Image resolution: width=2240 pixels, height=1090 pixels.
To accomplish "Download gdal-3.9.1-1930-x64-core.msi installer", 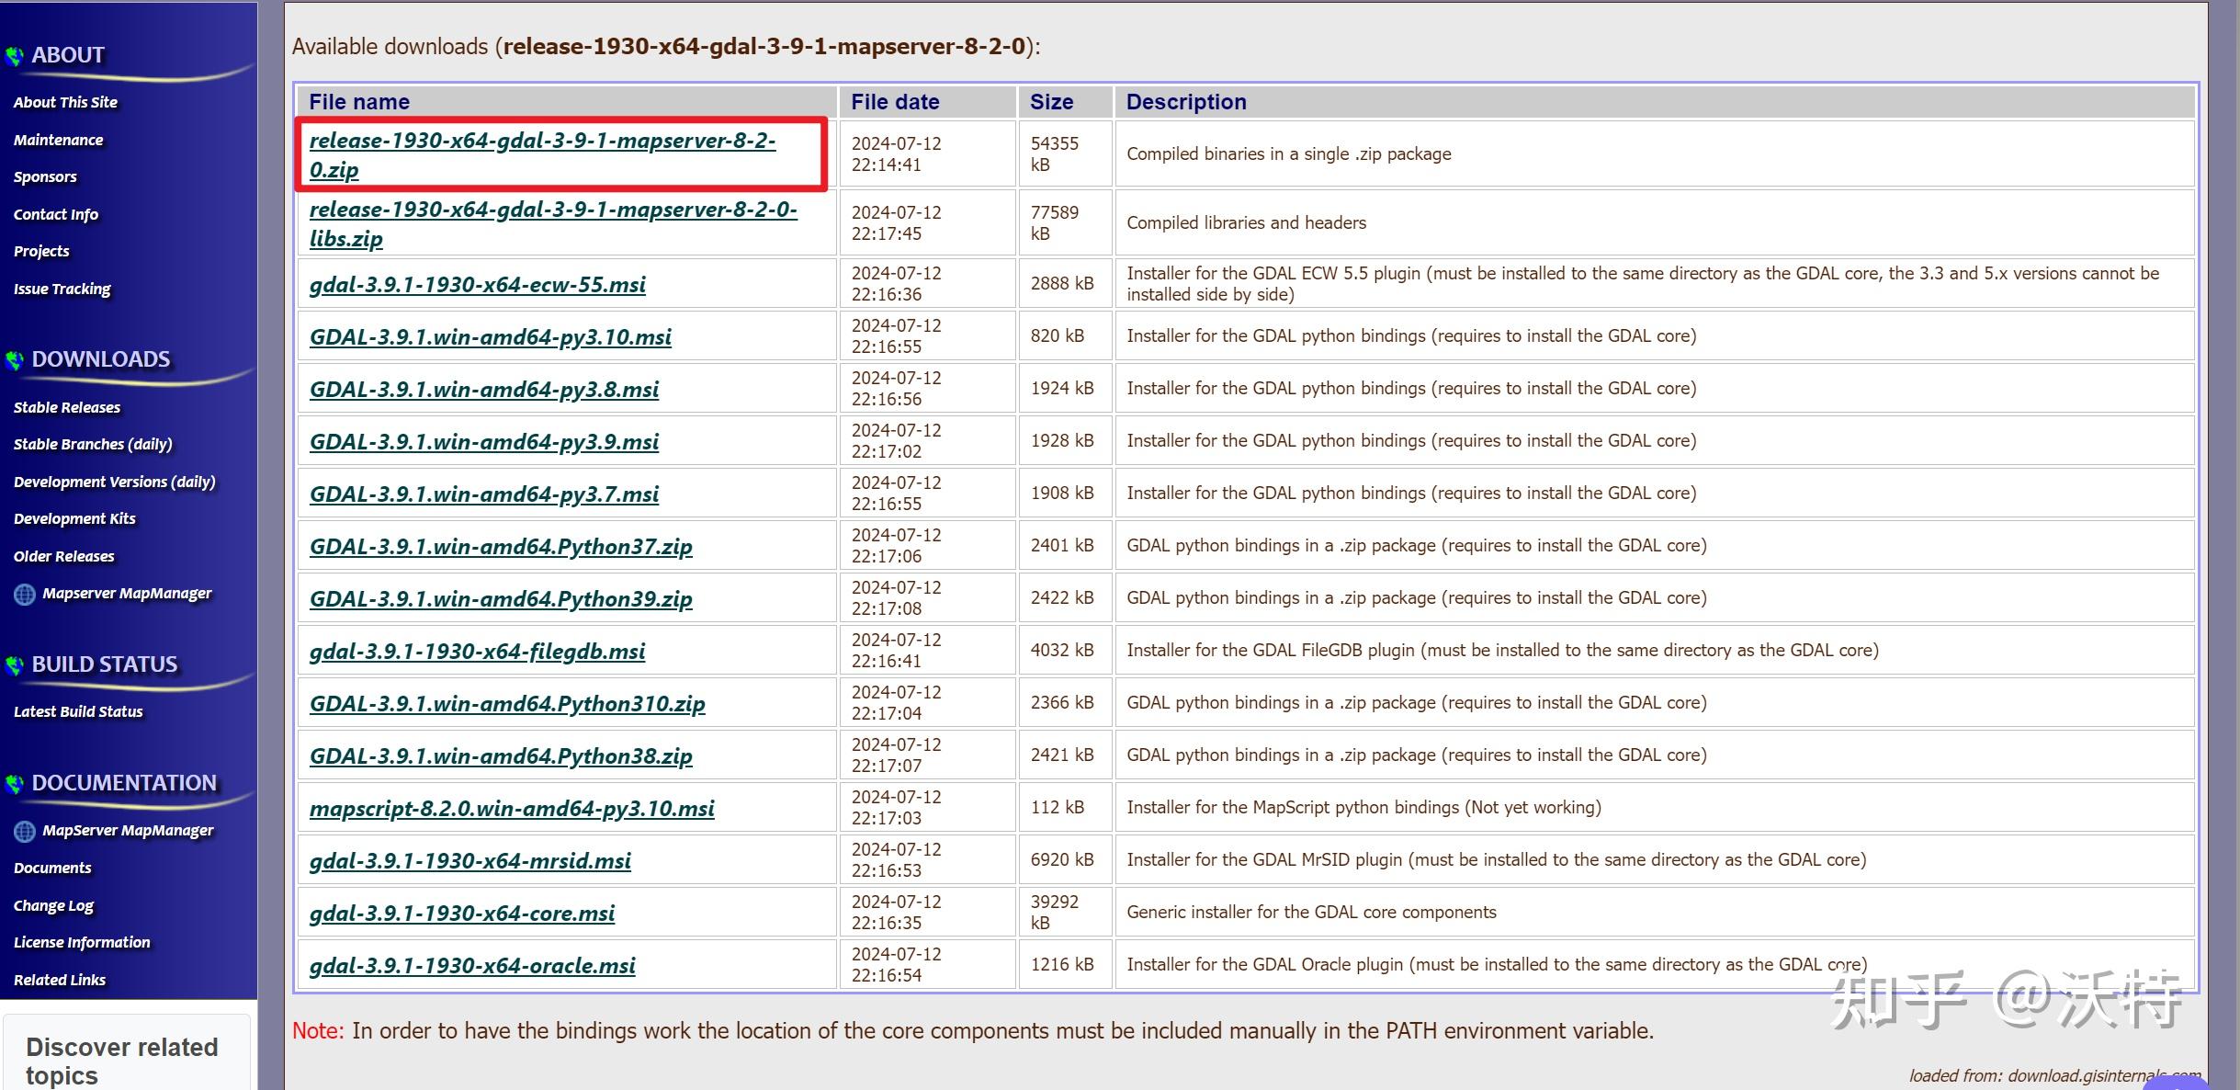I will (x=462, y=913).
